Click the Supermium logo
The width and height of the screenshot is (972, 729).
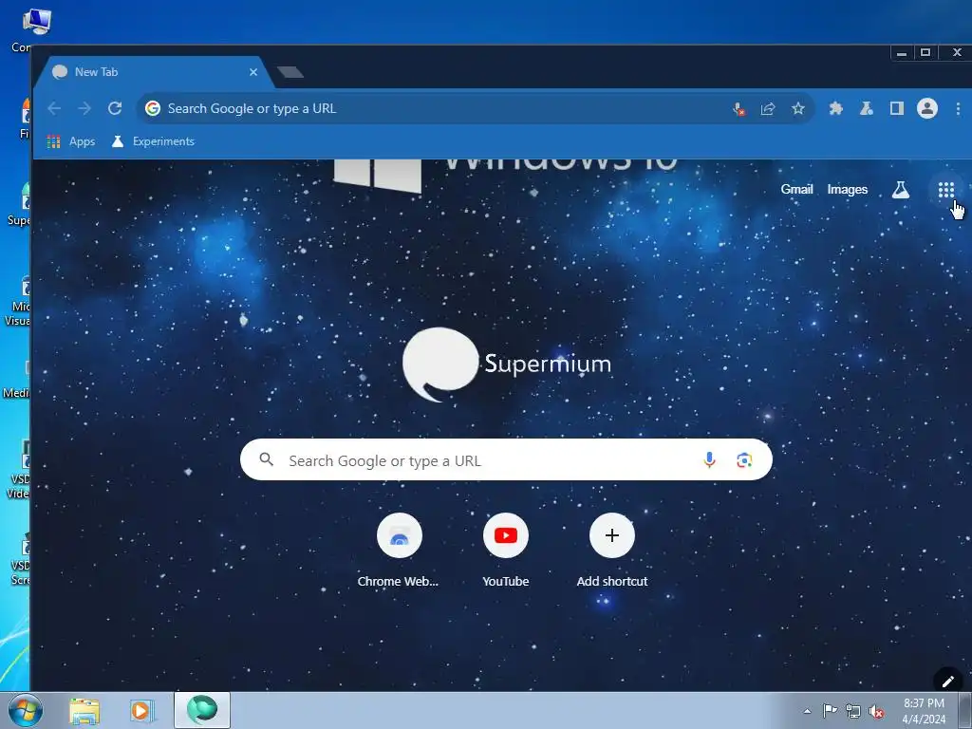point(507,364)
